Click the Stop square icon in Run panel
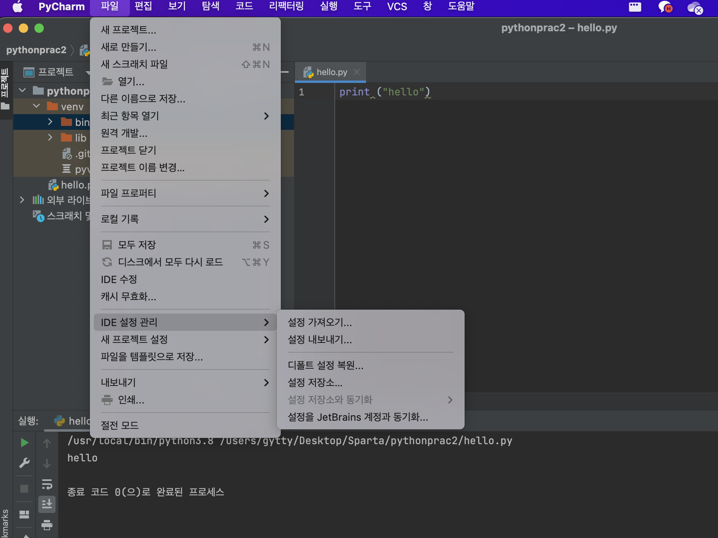The height and width of the screenshot is (538, 718). [x=24, y=489]
